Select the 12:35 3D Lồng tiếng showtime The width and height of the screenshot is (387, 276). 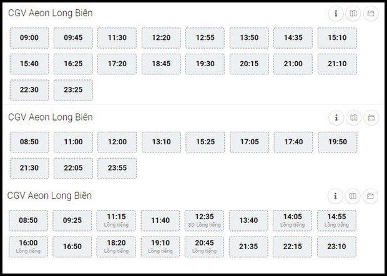pyautogui.click(x=204, y=220)
